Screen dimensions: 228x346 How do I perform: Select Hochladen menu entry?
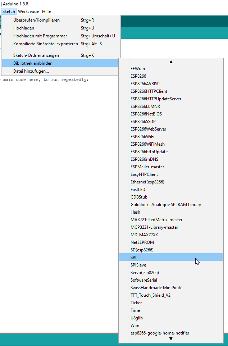click(x=61, y=28)
